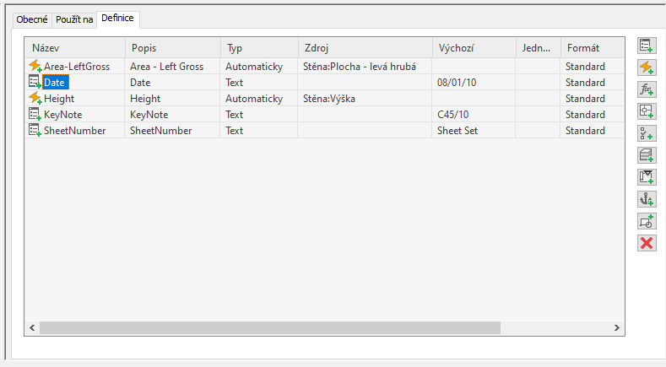The image size is (666, 367).
Task: Click the horizontal scrollbar right arrow
Action: pos(617,327)
